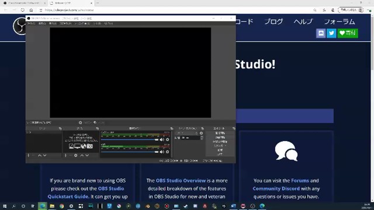Image resolution: width=374 pixels, height=210 pixels.
Task: Open File Explorer from the taskbar
Action: [52, 206]
